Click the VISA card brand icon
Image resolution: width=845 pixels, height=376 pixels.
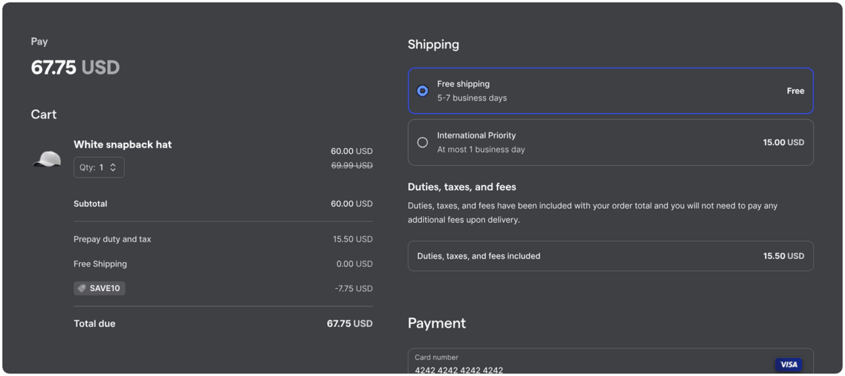coord(789,364)
